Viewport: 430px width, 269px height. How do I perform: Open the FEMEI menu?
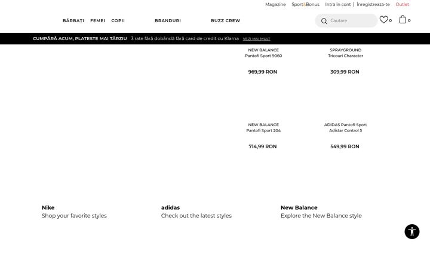pyautogui.click(x=97, y=20)
